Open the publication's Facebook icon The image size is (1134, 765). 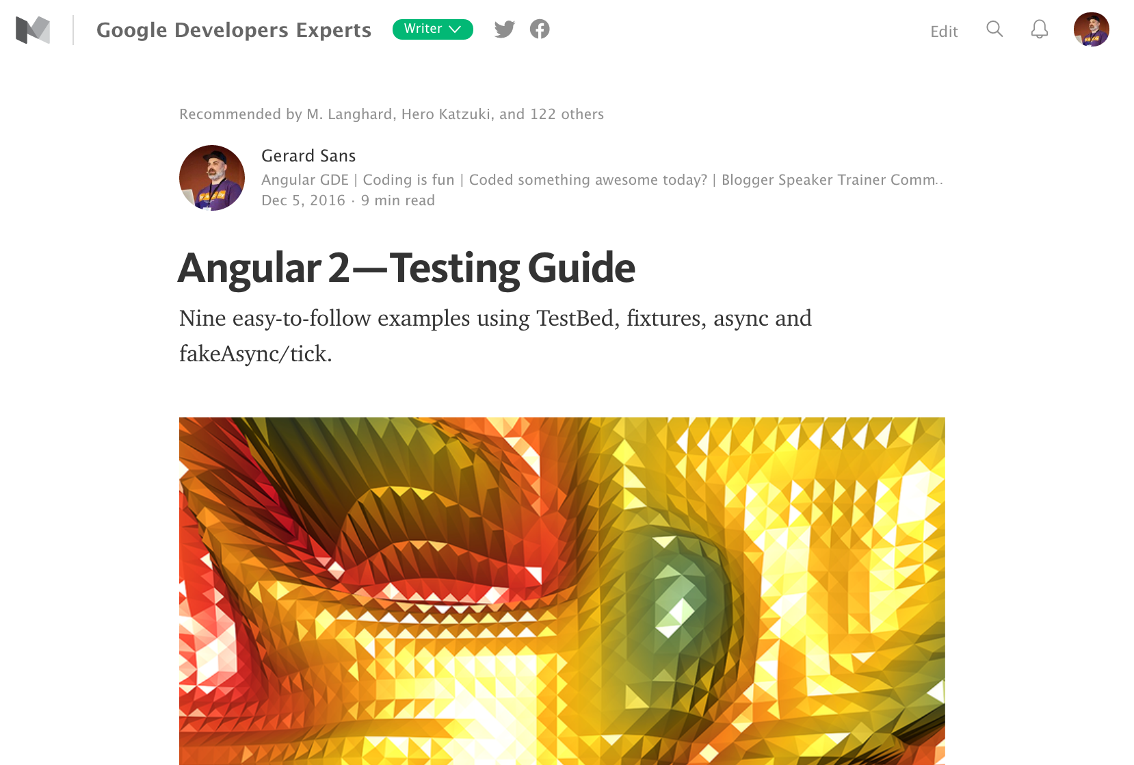(540, 29)
